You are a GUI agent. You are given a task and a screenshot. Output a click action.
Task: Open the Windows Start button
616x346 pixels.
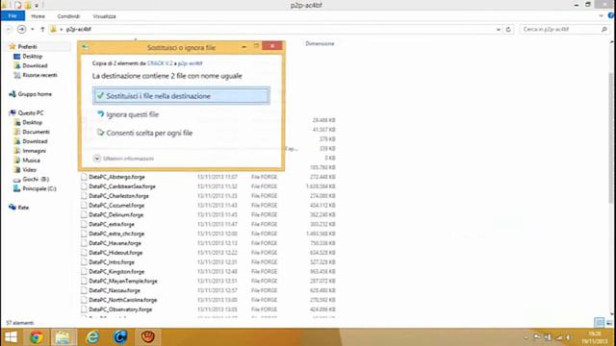point(11,337)
